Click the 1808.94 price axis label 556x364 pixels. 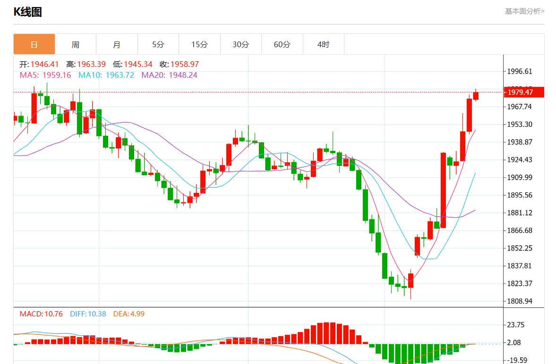tap(520, 301)
